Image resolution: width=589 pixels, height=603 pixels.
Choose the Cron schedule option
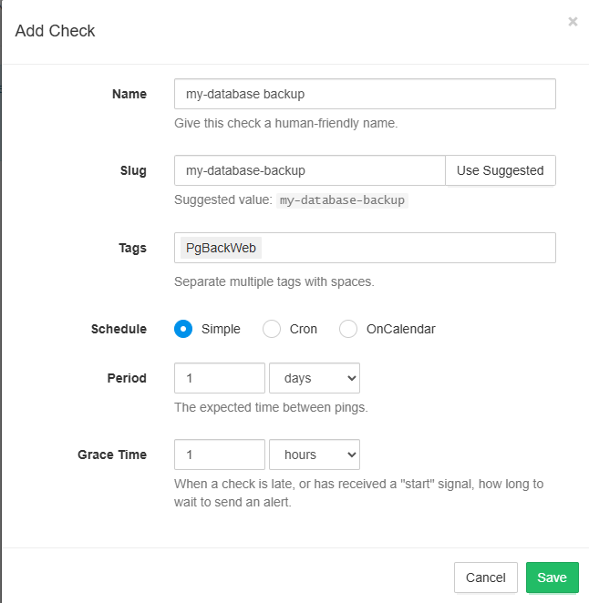(x=272, y=329)
